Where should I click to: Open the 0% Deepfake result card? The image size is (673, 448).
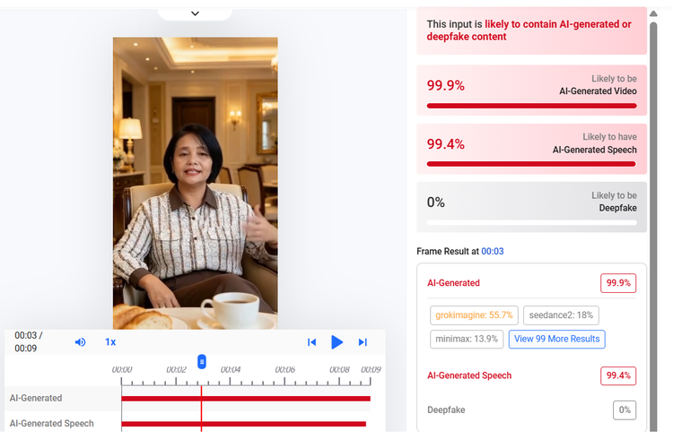click(x=531, y=207)
